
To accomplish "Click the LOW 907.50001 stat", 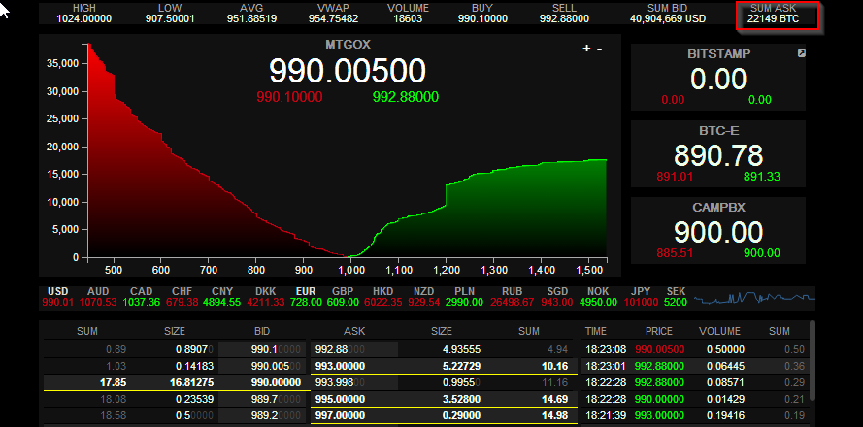I will point(170,14).
